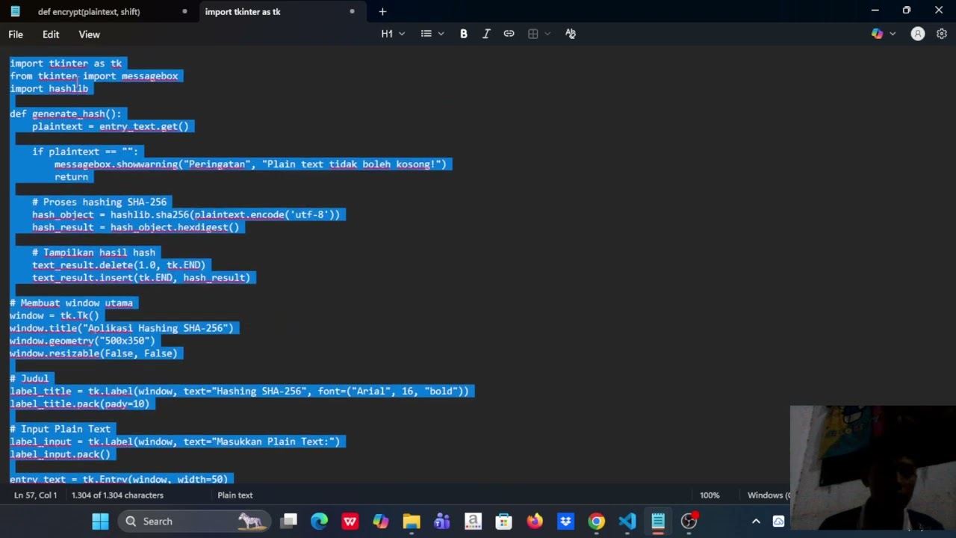
Task: Click 'Ln 57, Col 1' in status bar
Action: pyautogui.click(x=35, y=495)
